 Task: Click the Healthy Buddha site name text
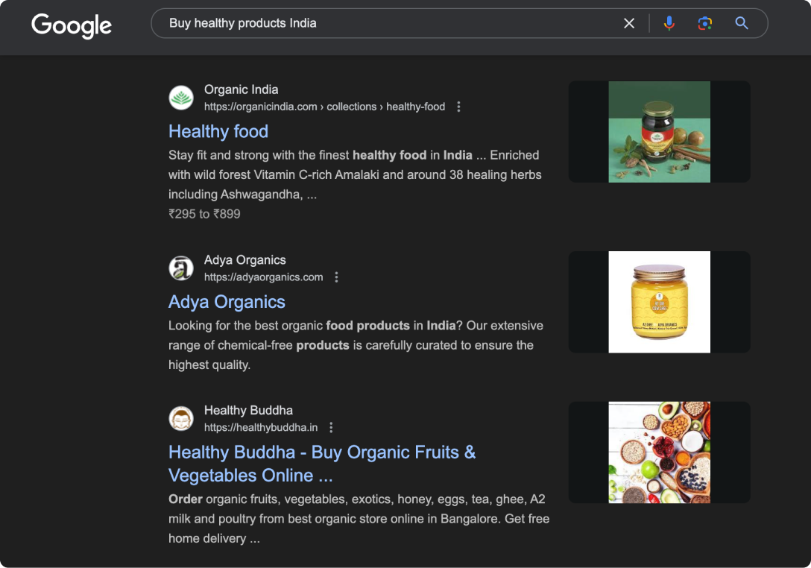click(248, 410)
